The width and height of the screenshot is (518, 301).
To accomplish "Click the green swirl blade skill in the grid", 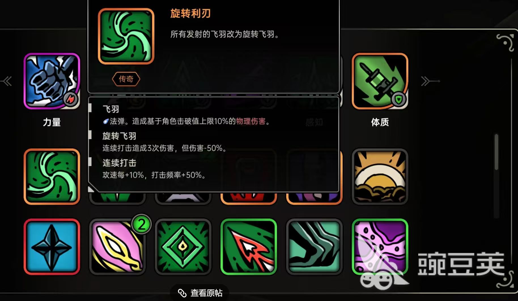I will coord(52,177).
